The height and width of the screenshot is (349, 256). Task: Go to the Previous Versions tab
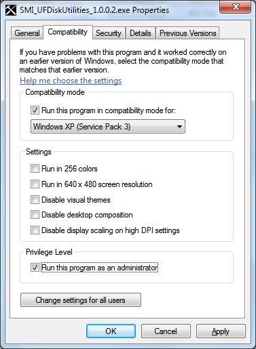click(x=188, y=33)
